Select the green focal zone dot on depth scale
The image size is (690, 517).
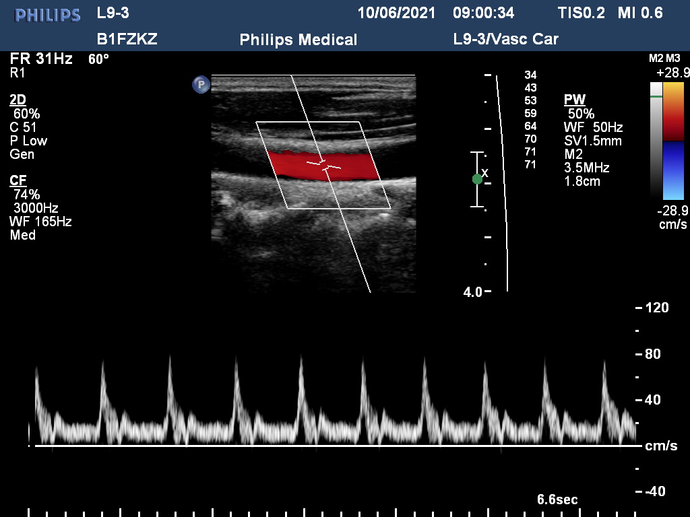(477, 179)
